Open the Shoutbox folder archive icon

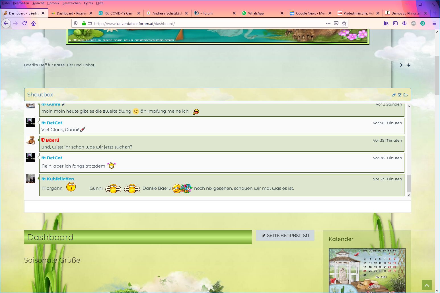pyautogui.click(x=406, y=95)
